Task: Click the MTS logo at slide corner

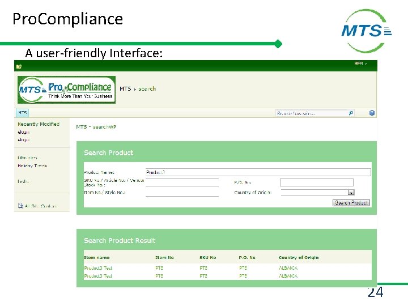Action: click(x=367, y=31)
